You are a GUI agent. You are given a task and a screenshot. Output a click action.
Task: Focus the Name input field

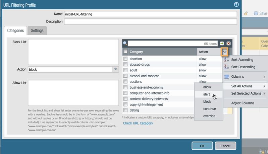tap(150, 14)
